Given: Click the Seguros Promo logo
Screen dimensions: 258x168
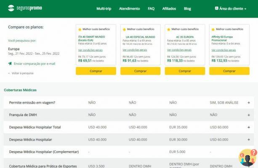Looking at the screenshot, I should 25,8.
